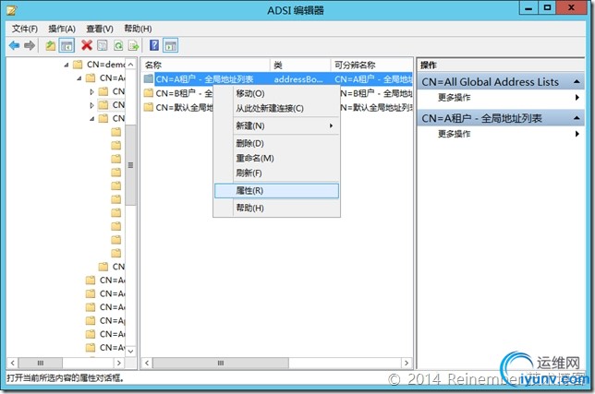Click the 操作 actions pane header
This screenshot has width=595, height=394.
click(501, 66)
